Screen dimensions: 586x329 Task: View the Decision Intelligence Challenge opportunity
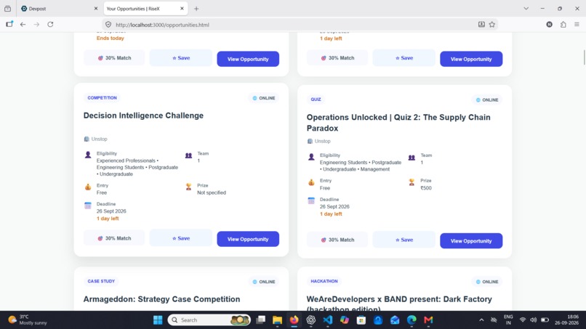[248, 239]
